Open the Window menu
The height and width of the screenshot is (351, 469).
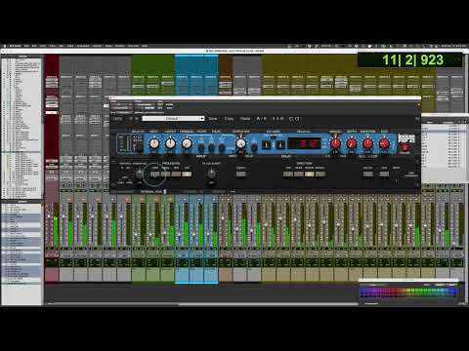[x=120, y=46]
